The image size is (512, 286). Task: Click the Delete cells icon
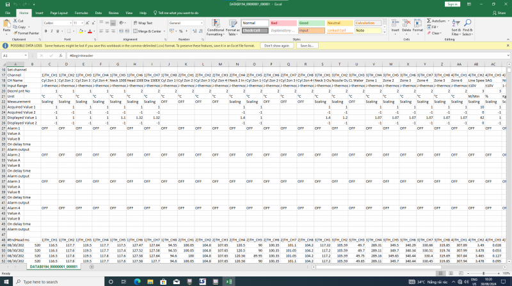point(406,23)
